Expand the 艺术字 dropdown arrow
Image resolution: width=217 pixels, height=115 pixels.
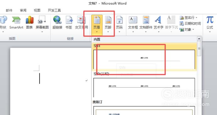pyautogui.click(x=159, y=32)
